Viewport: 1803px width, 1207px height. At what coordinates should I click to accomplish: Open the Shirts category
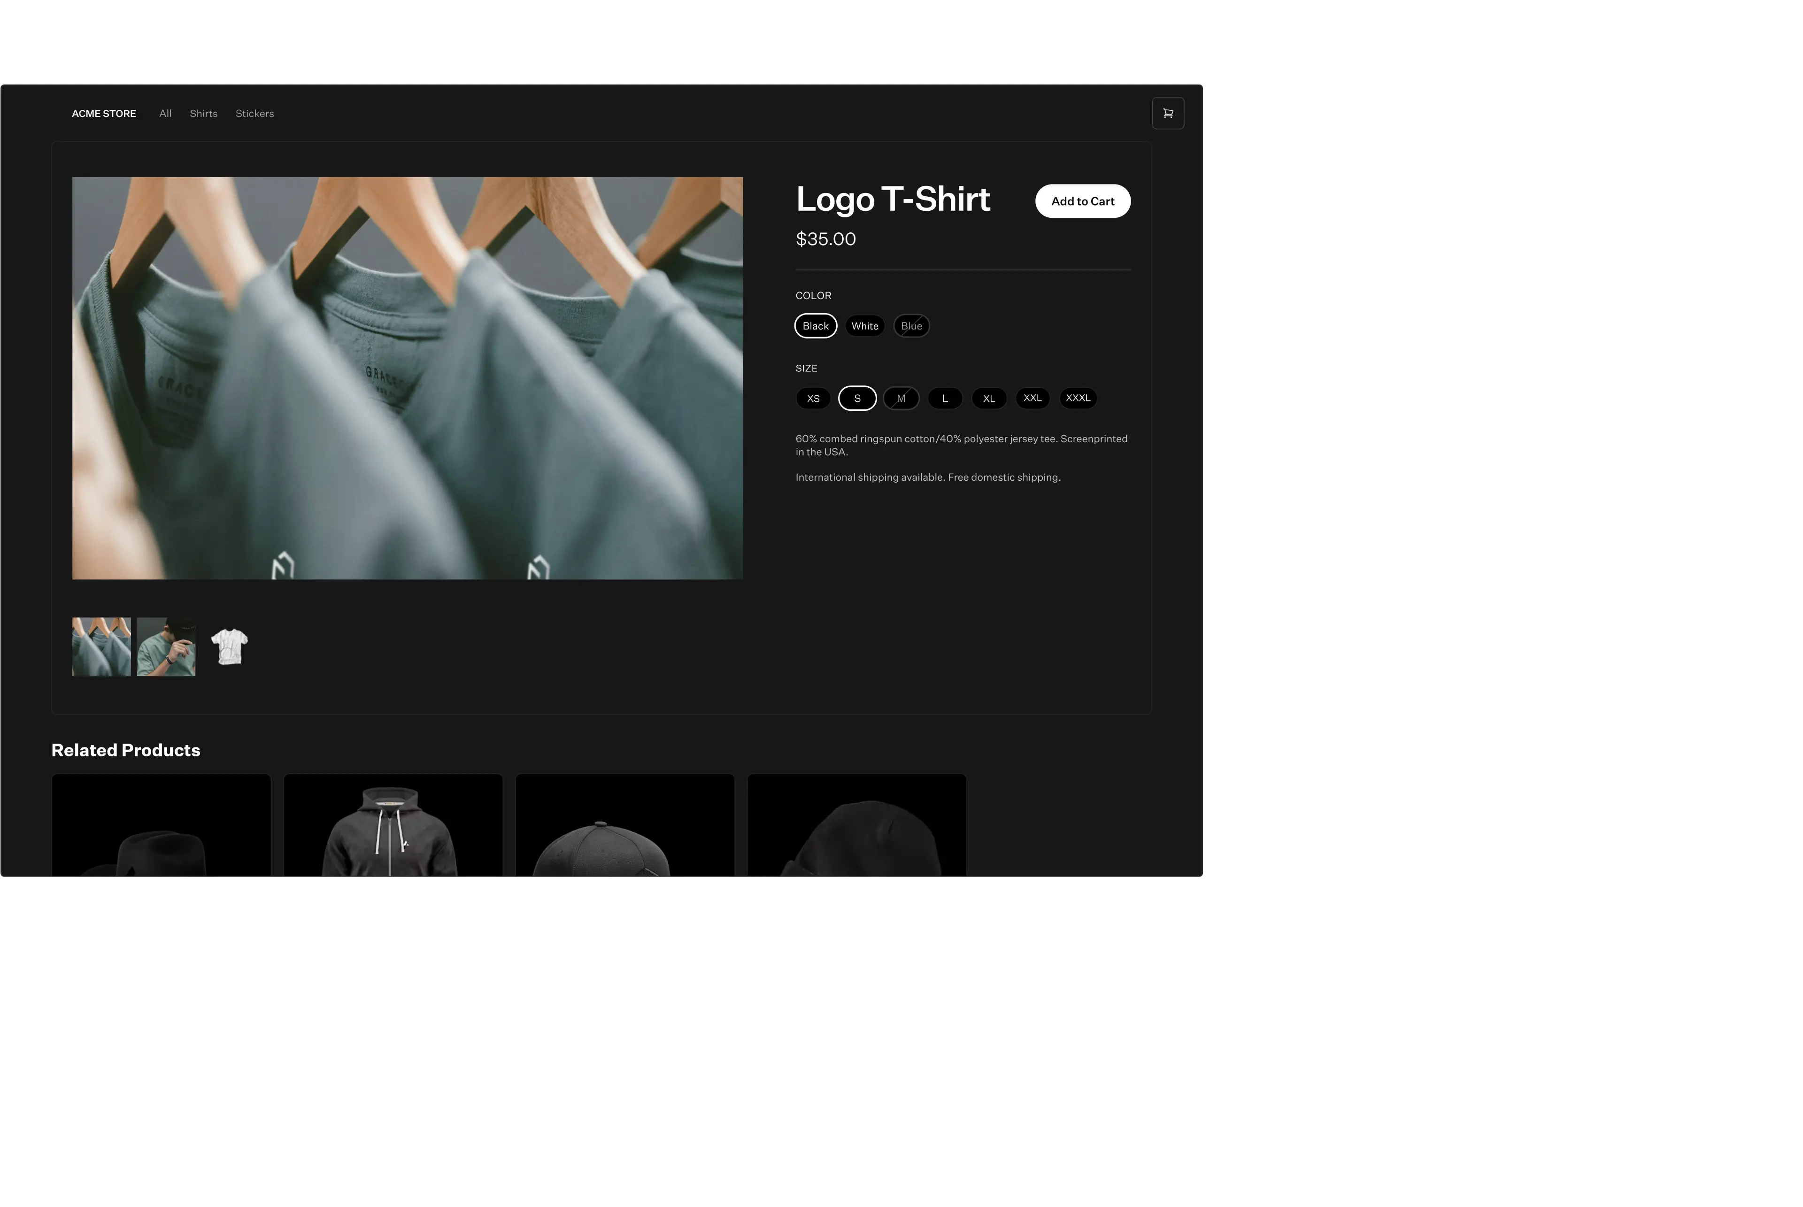(203, 113)
